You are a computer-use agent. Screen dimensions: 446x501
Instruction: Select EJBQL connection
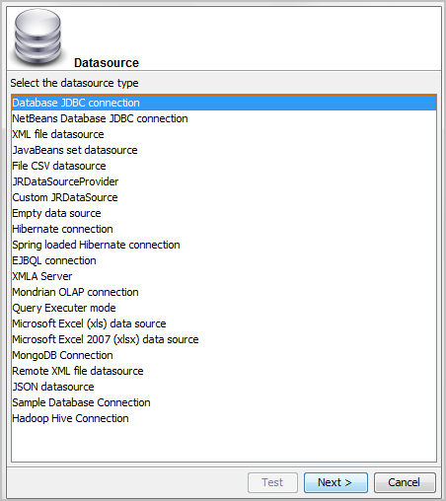(224, 260)
